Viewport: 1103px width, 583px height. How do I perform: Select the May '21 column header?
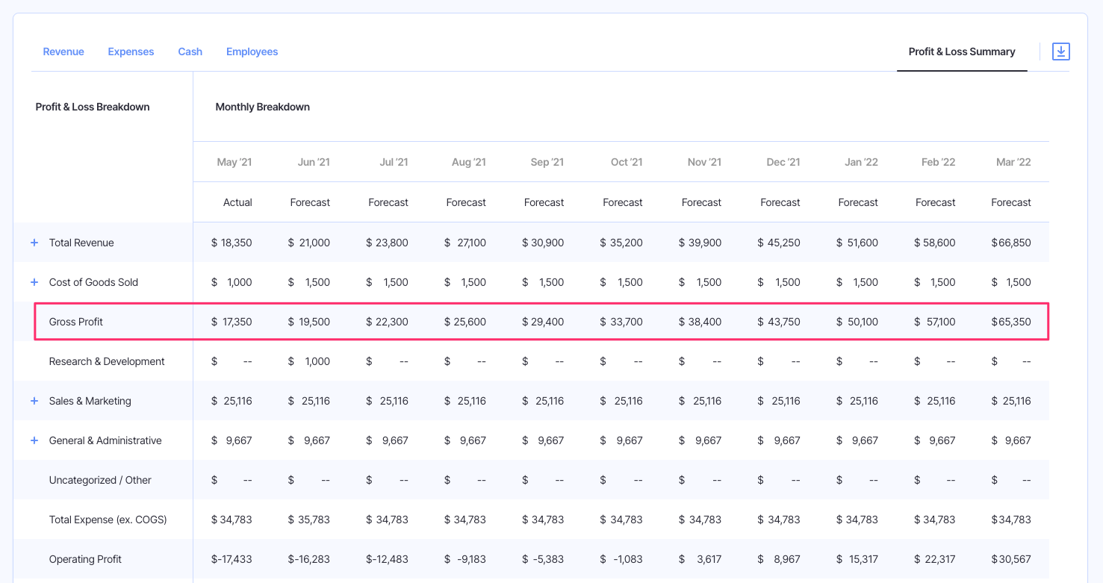234,161
